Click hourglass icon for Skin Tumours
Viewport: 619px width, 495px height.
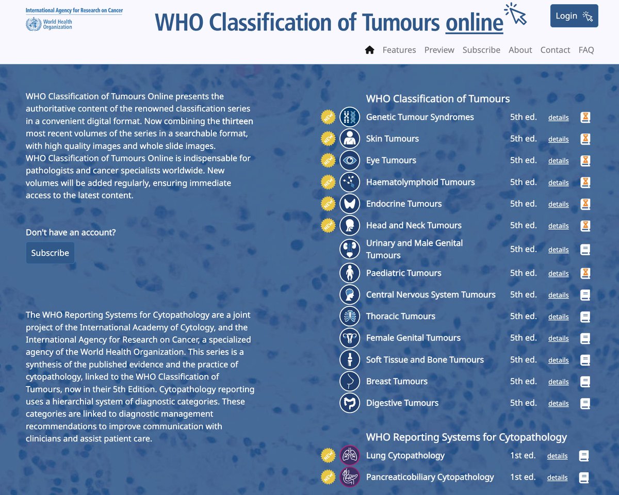585,139
